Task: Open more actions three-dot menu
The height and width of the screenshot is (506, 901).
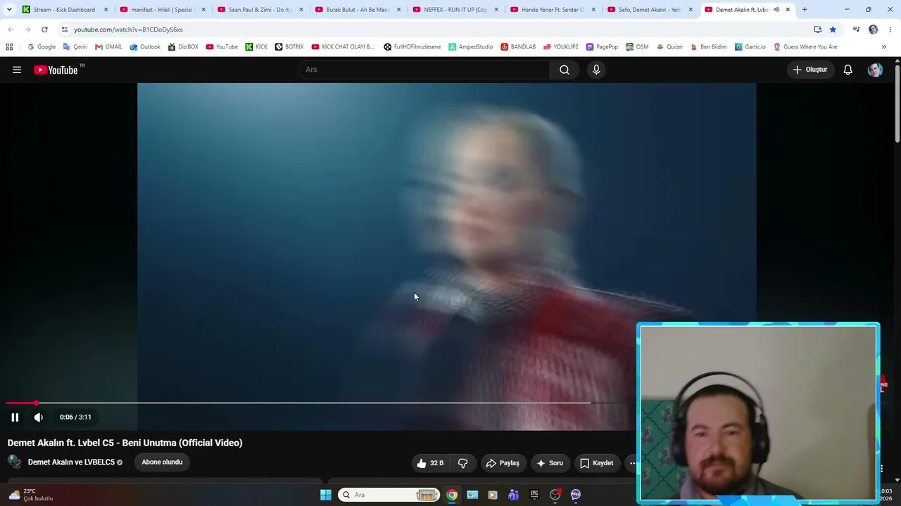Action: [x=632, y=463]
